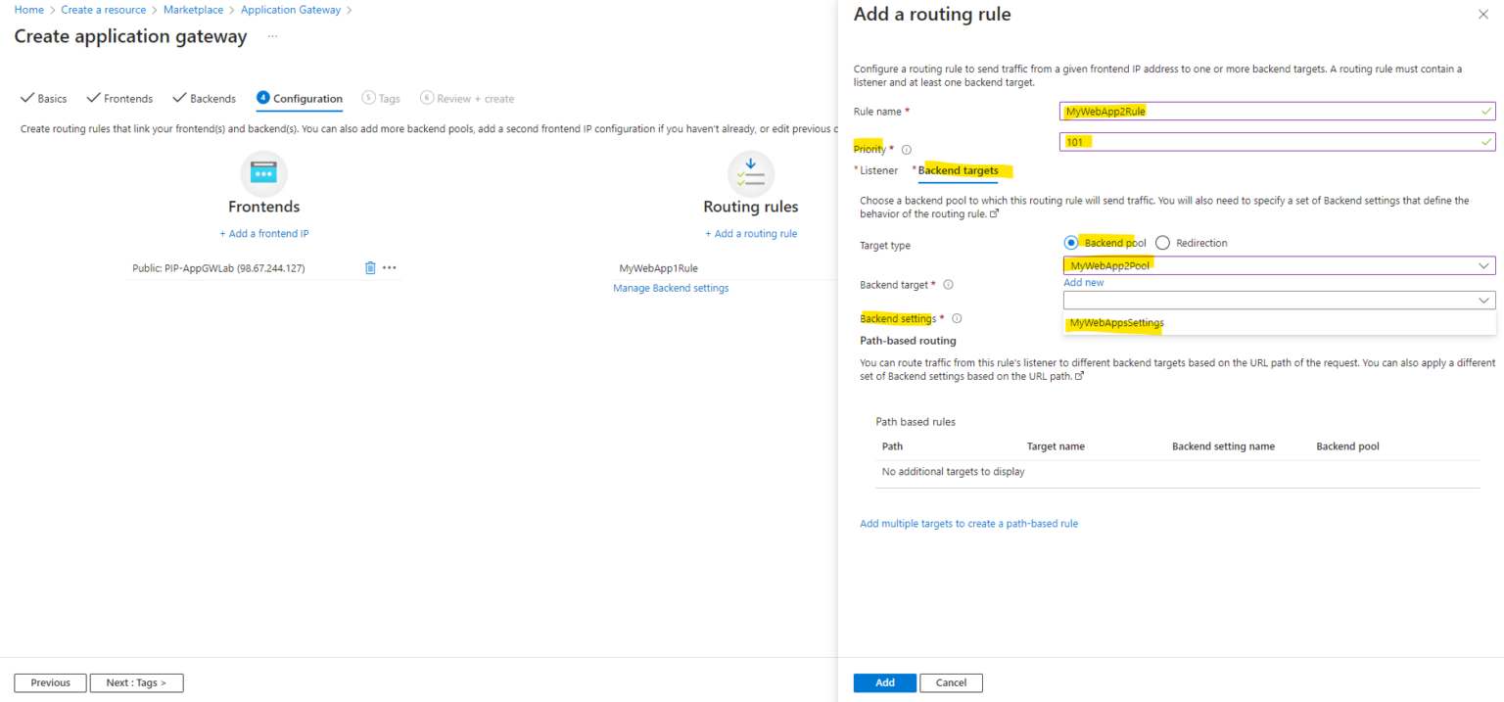Screen dimensions: 1504x702
Task: Open the Backend settings dropdown showing MyWebAppsSettings
Action: [1273, 323]
